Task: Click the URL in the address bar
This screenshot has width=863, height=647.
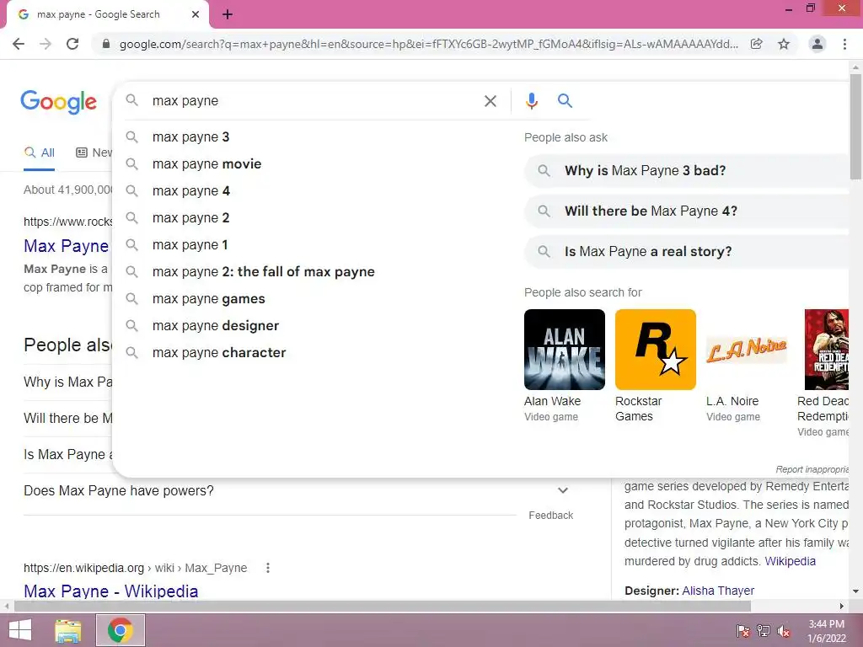Action: tap(429, 44)
